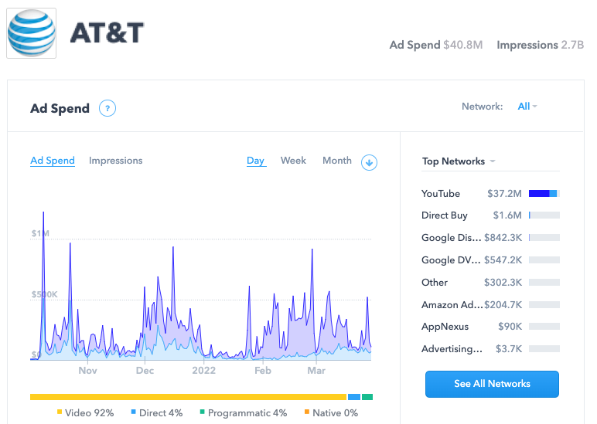
Task: Toggle Native 0% legend item
Action: (x=331, y=413)
